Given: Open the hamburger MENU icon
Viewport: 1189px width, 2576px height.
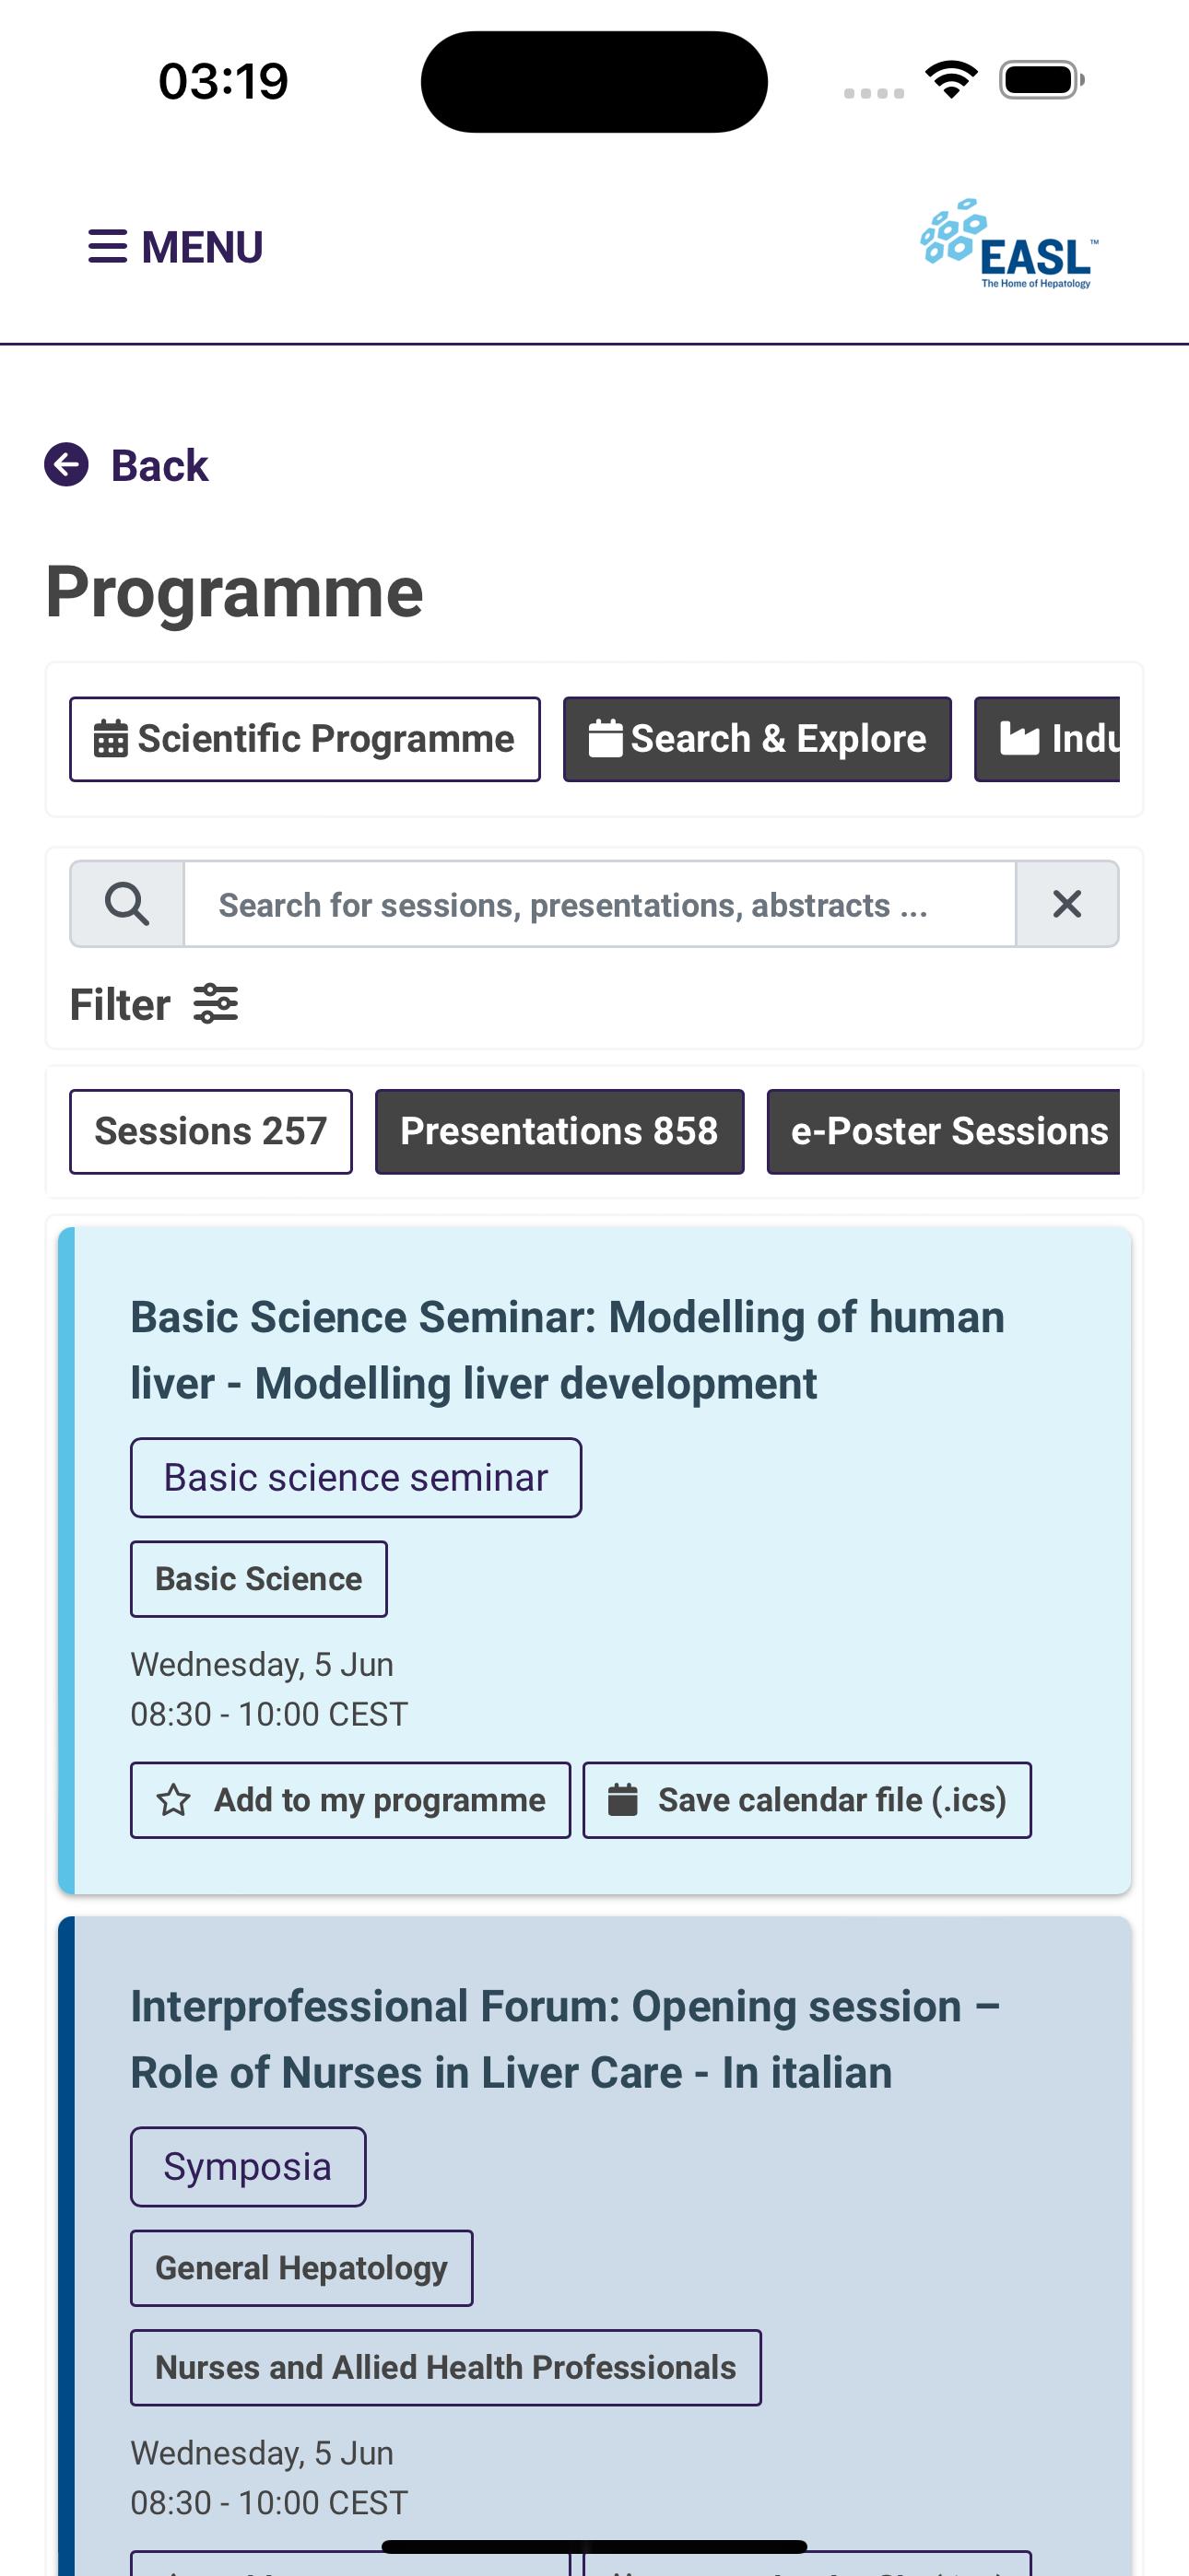Looking at the screenshot, I should (108, 246).
